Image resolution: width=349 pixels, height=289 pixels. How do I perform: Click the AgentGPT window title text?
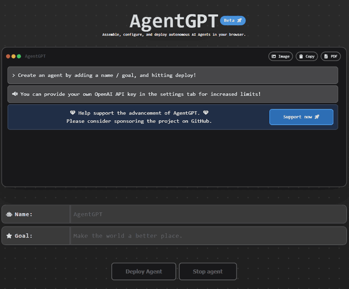[35, 56]
